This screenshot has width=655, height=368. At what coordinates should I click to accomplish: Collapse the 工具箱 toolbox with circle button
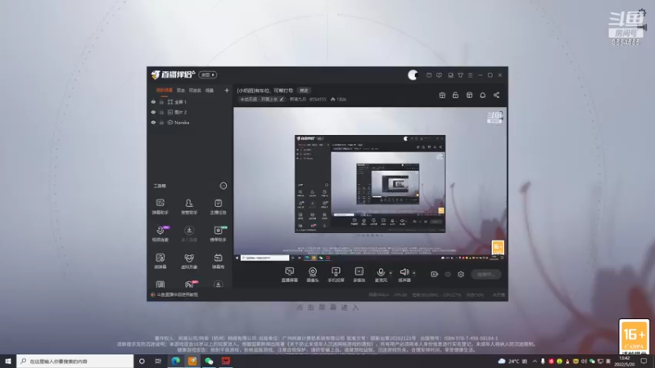(224, 186)
